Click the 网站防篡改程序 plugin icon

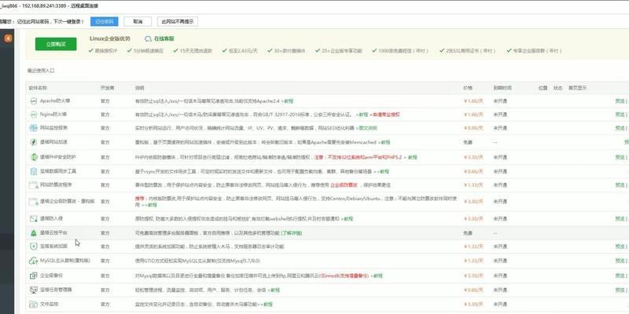(34, 185)
